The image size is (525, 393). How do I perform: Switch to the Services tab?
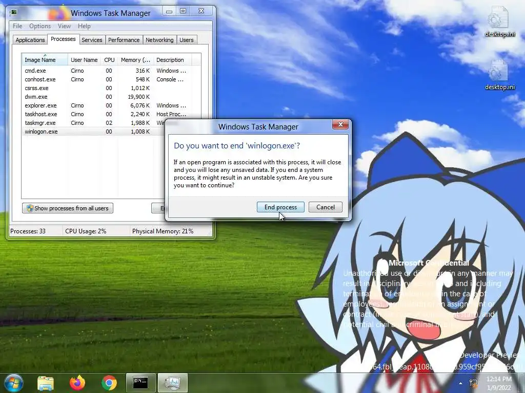(x=92, y=40)
